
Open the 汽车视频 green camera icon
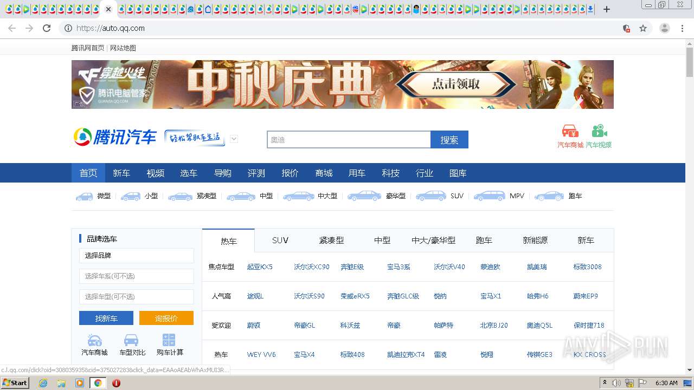click(x=599, y=132)
